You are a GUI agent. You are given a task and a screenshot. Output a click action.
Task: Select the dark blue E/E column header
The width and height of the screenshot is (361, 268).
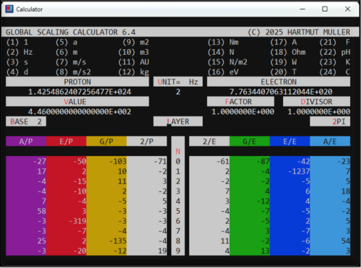tap(290, 142)
